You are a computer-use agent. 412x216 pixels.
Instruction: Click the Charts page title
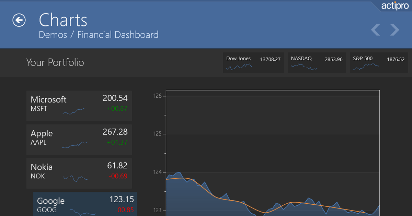pos(63,20)
